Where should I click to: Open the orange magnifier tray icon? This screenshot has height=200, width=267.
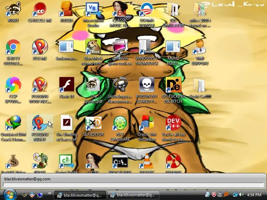226,195
